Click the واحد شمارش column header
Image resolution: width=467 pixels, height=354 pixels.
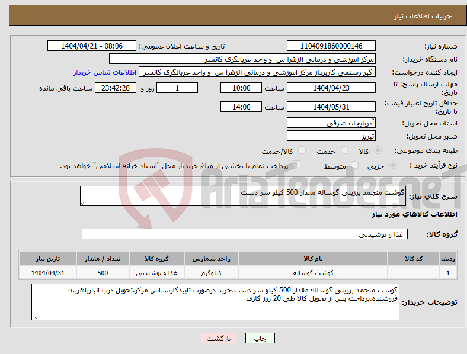coord(211,259)
